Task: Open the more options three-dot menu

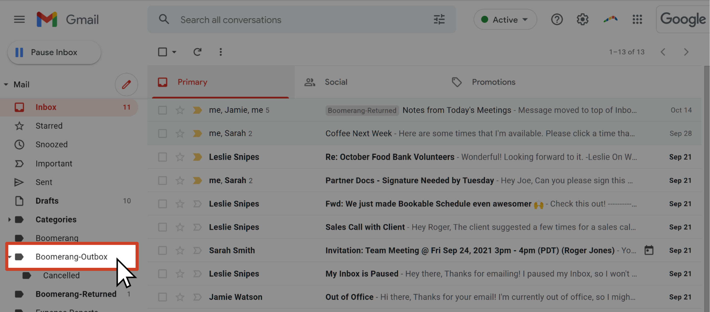Action: tap(220, 51)
